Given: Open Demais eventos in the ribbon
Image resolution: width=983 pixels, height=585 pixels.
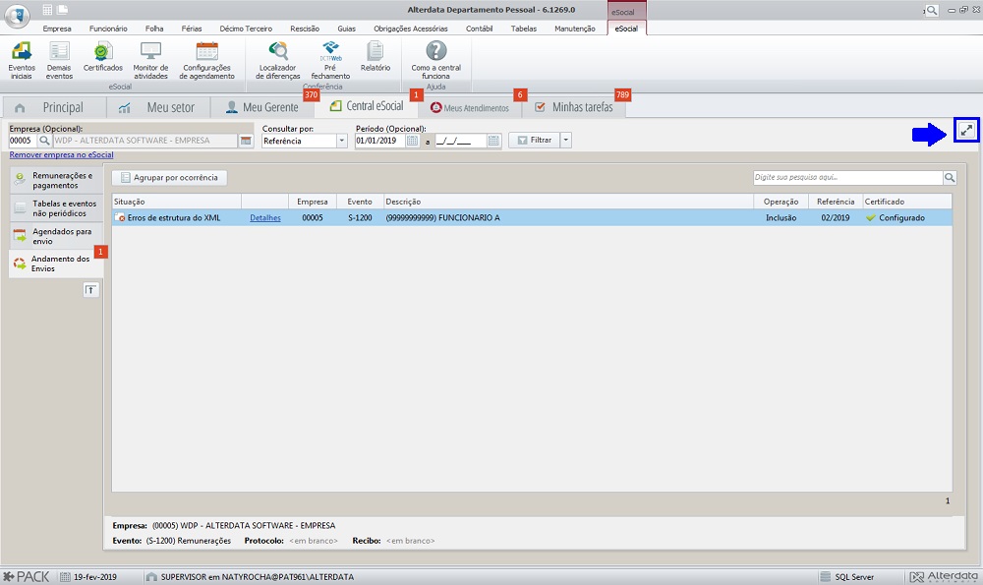Looking at the screenshot, I should point(59,61).
